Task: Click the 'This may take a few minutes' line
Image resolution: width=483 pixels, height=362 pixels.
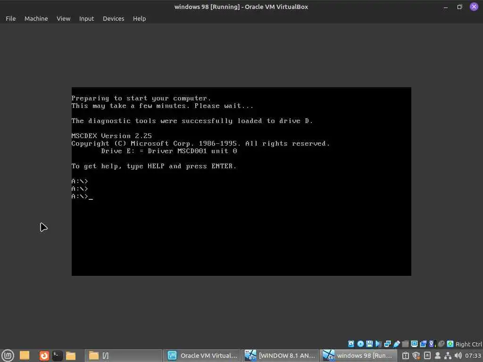Action: click(x=162, y=106)
